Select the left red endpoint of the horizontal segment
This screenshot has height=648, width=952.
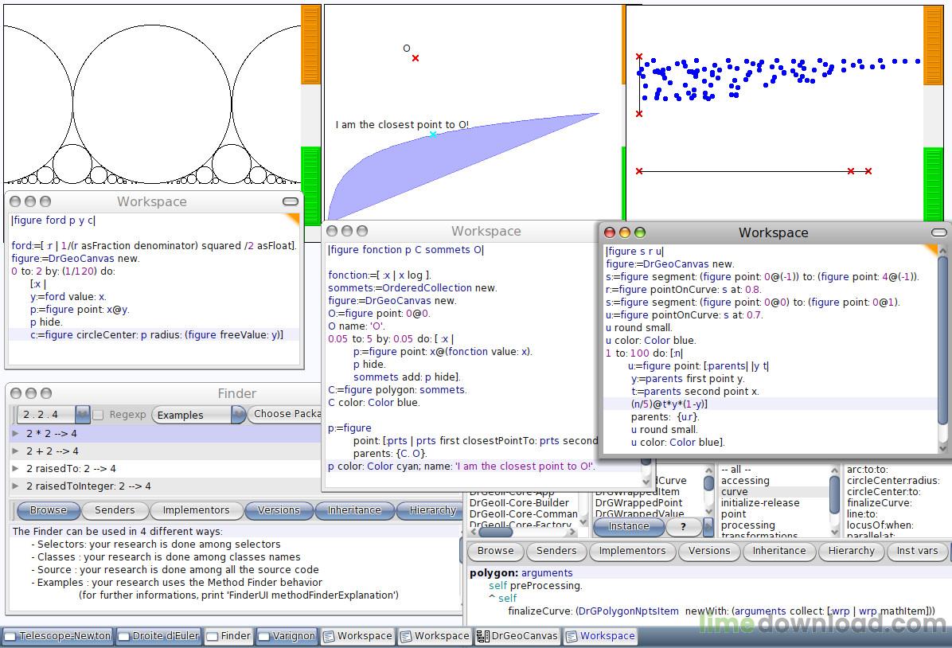tap(638, 171)
